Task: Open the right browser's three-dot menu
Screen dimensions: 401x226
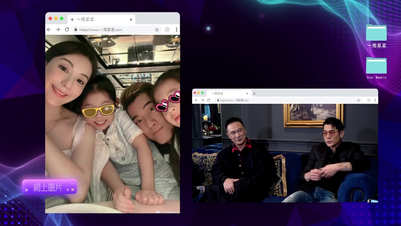Action: click(x=375, y=100)
